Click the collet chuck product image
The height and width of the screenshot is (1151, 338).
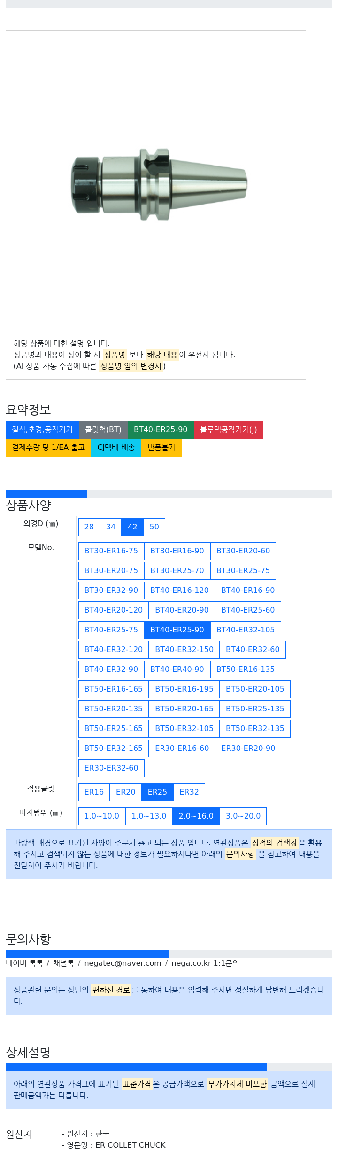click(x=159, y=184)
